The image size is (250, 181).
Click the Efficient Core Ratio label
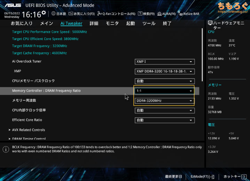[x=27, y=120]
